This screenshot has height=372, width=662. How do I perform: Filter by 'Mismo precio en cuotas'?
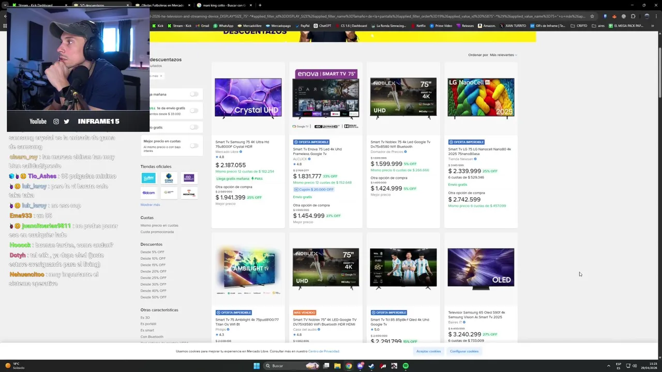pos(159,225)
